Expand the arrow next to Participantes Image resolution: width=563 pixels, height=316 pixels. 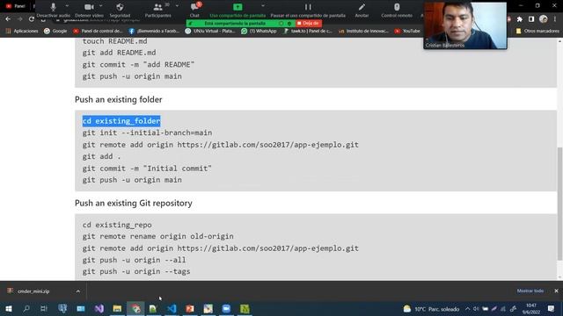point(177,6)
